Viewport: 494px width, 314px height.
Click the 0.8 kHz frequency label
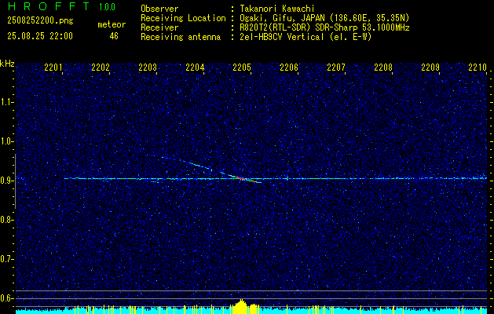(x=7, y=220)
